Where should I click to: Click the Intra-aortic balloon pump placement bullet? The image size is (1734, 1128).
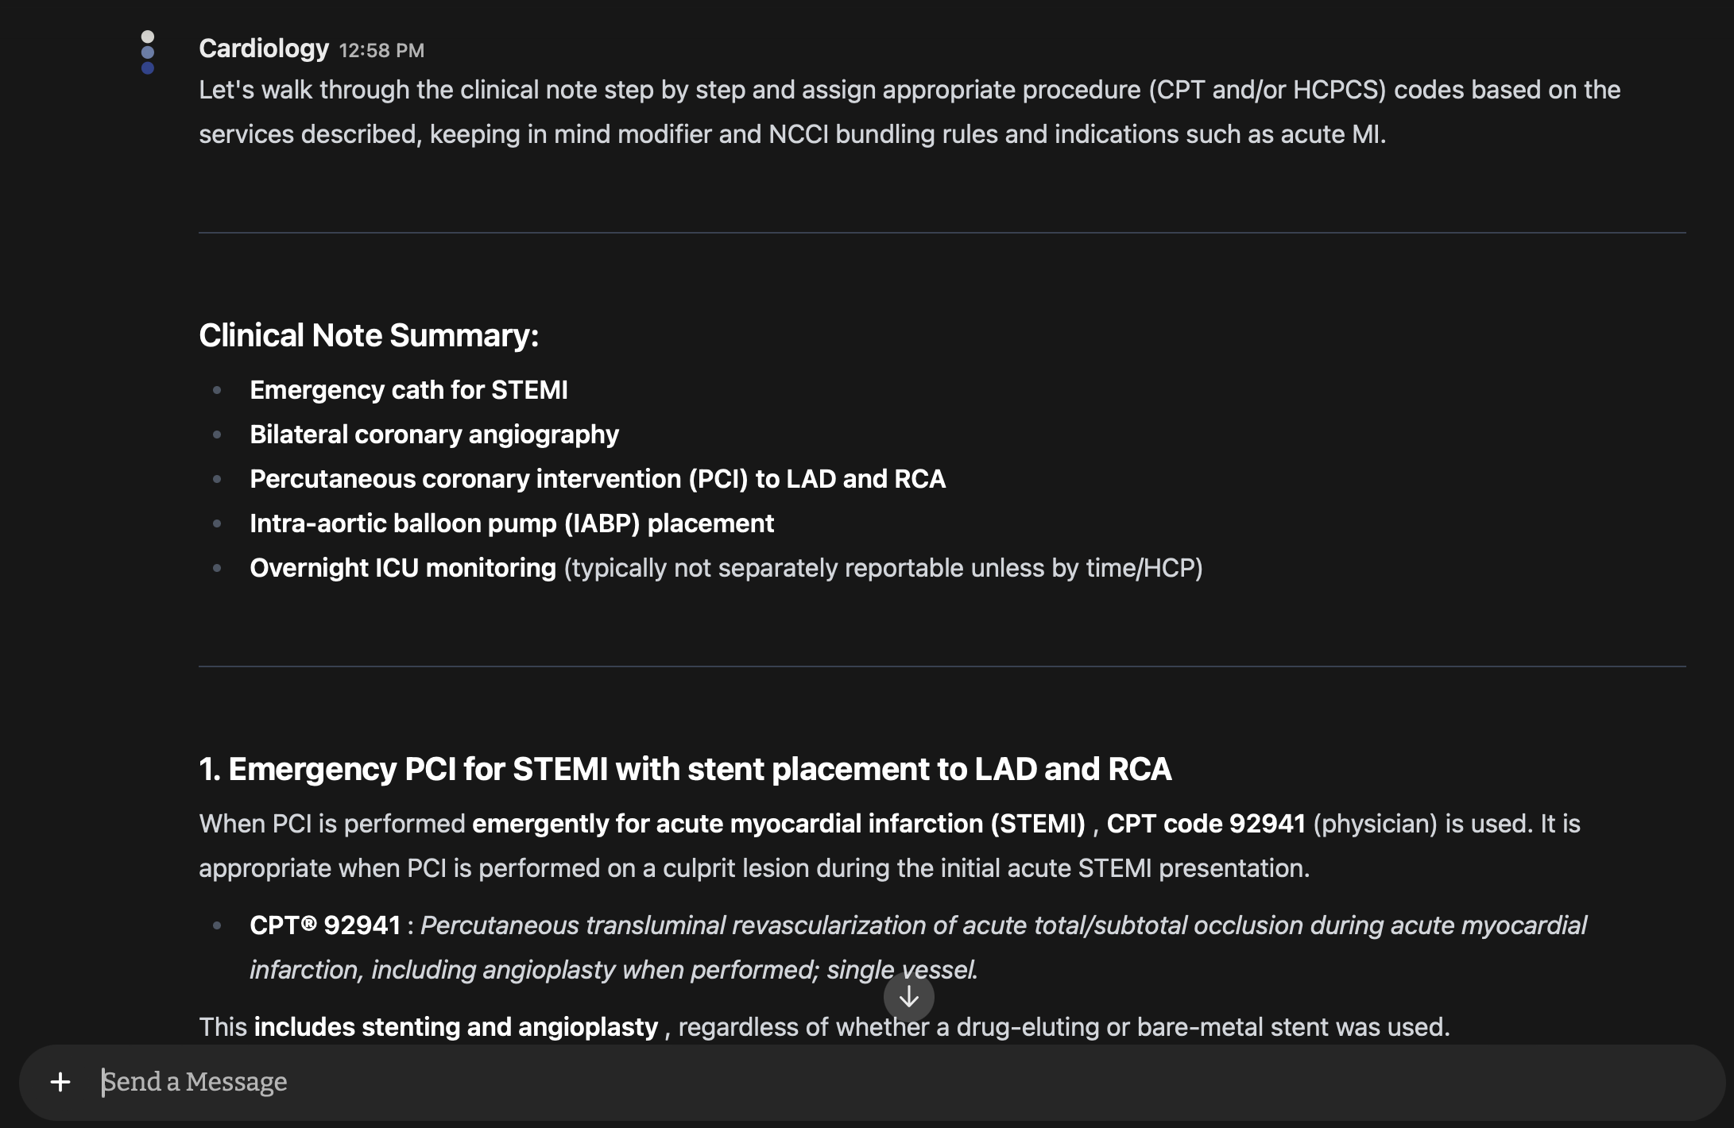tap(511, 523)
